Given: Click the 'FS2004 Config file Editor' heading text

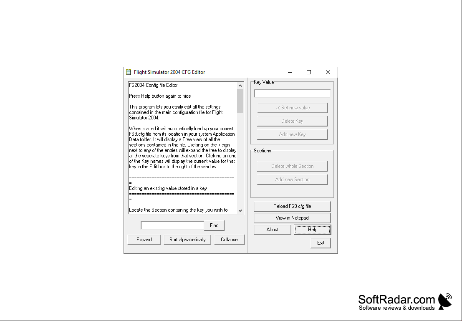Looking at the screenshot, I should (153, 85).
